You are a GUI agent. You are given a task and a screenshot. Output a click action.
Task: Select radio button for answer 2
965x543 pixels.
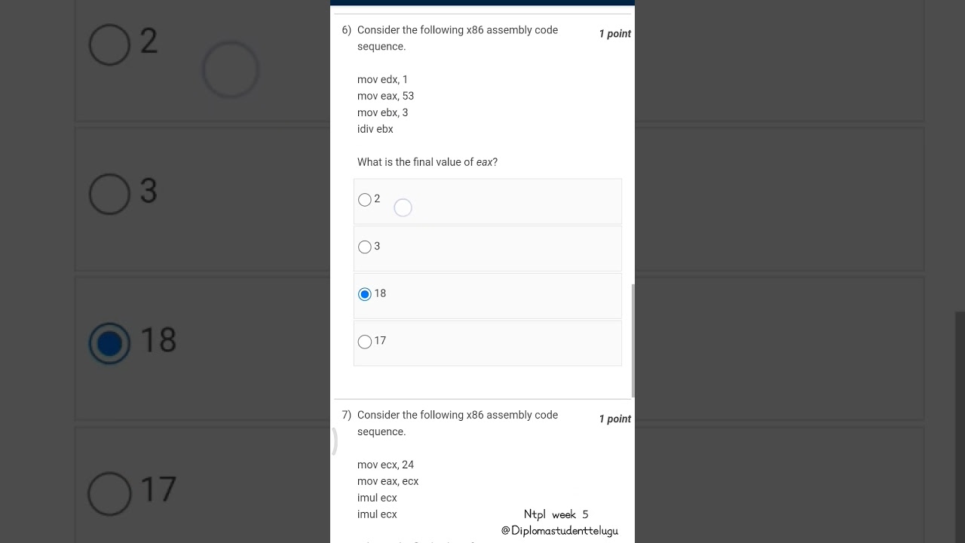tap(365, 200)
